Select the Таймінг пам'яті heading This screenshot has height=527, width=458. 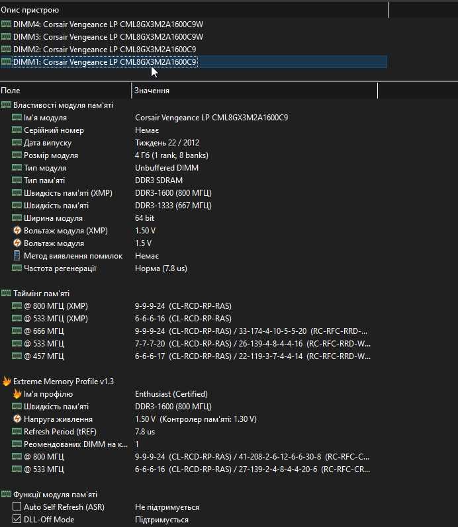pos(42,294)
